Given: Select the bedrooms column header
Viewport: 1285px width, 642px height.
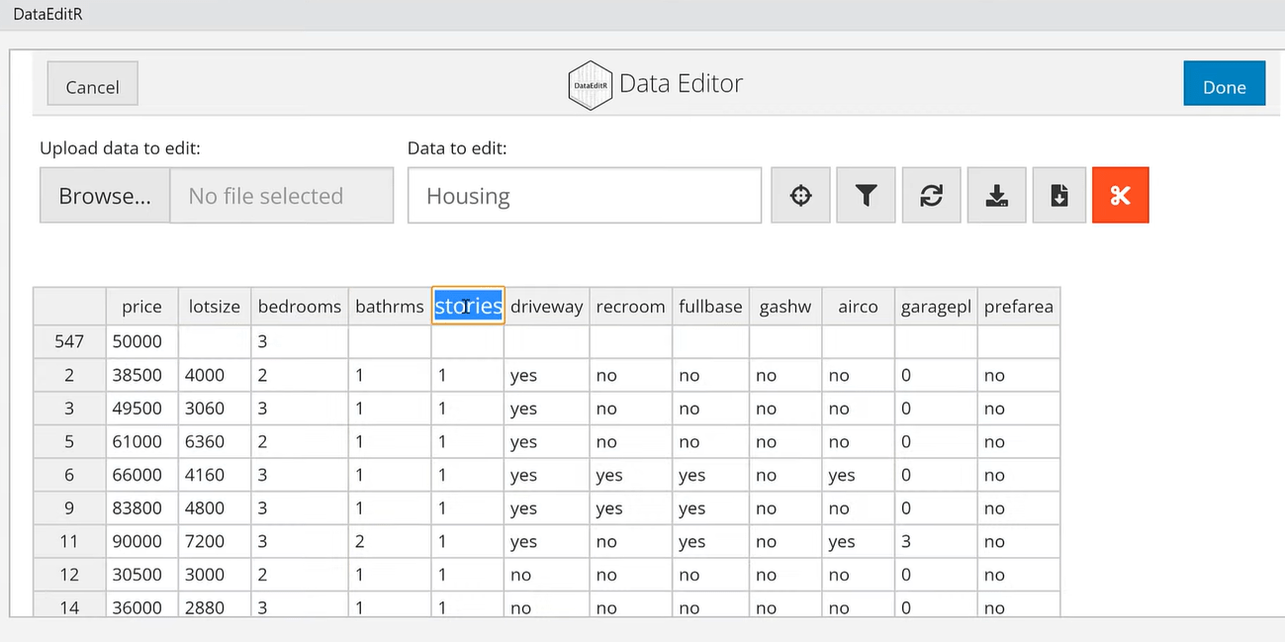Looking at the screenshot, I should pyautogui.click(x=300, y=307).
